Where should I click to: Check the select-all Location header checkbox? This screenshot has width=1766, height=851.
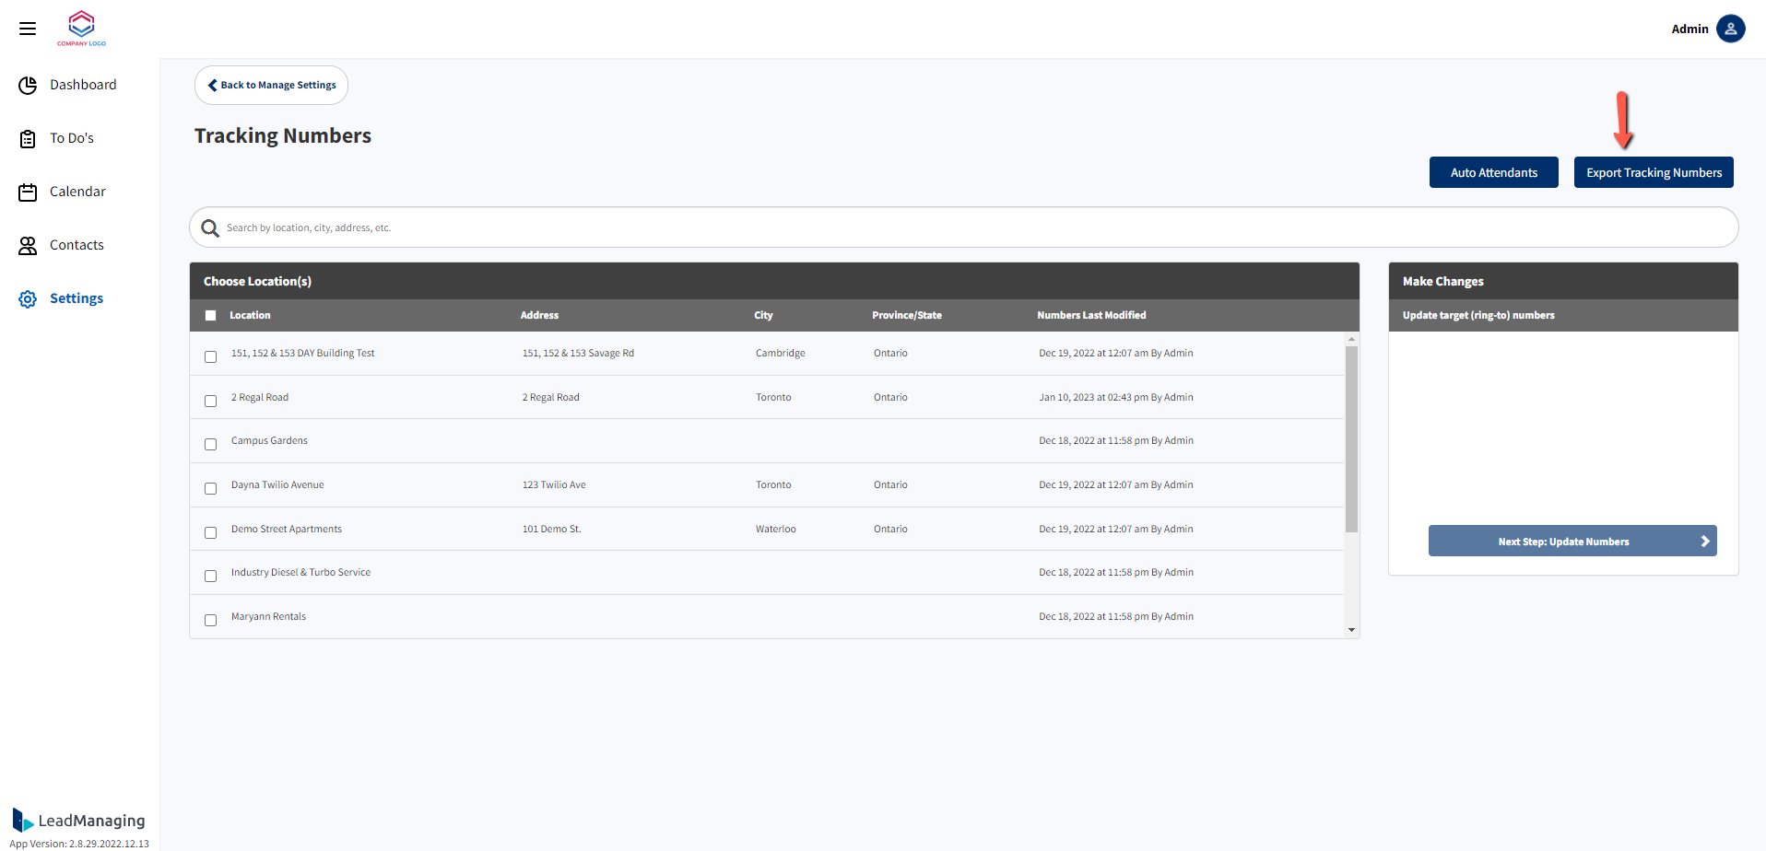210,316
